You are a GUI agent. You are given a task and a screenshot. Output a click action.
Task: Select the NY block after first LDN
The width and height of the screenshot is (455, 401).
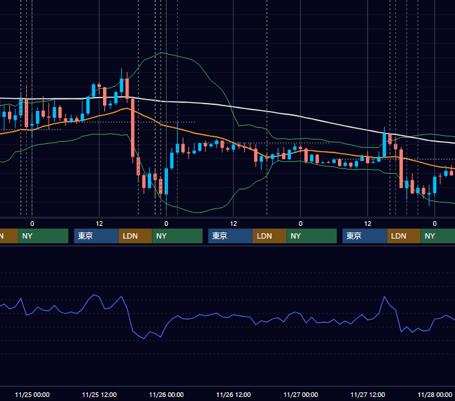pyautogui.click(x=177, y=236)
